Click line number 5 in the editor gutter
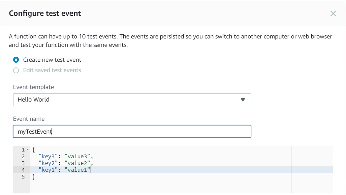 pos(23,176)
